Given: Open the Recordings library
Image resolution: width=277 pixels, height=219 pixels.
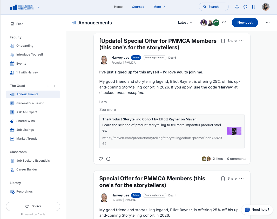Looking at the screenshot, I should click(33, 191).
